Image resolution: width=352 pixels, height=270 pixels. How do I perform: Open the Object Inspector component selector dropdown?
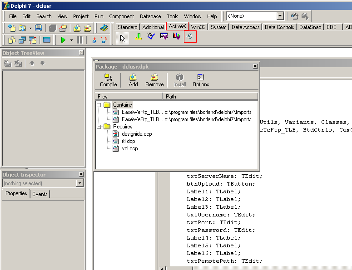(79, 183)
